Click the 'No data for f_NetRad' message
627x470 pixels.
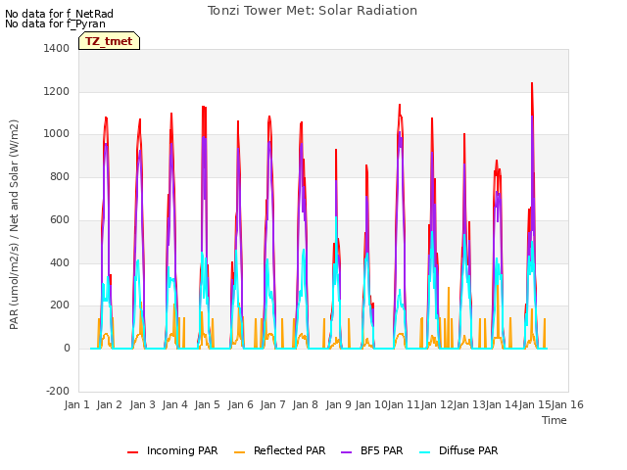click(x=59, y=14)
